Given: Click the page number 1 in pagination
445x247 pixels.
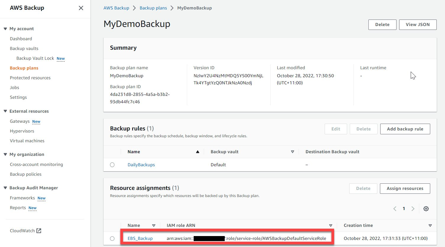Looking at the screenshot, I should [404, 209].
